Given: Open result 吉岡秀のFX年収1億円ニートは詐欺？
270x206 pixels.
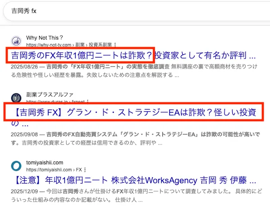Looking at the screenshot, I should 133,56.
